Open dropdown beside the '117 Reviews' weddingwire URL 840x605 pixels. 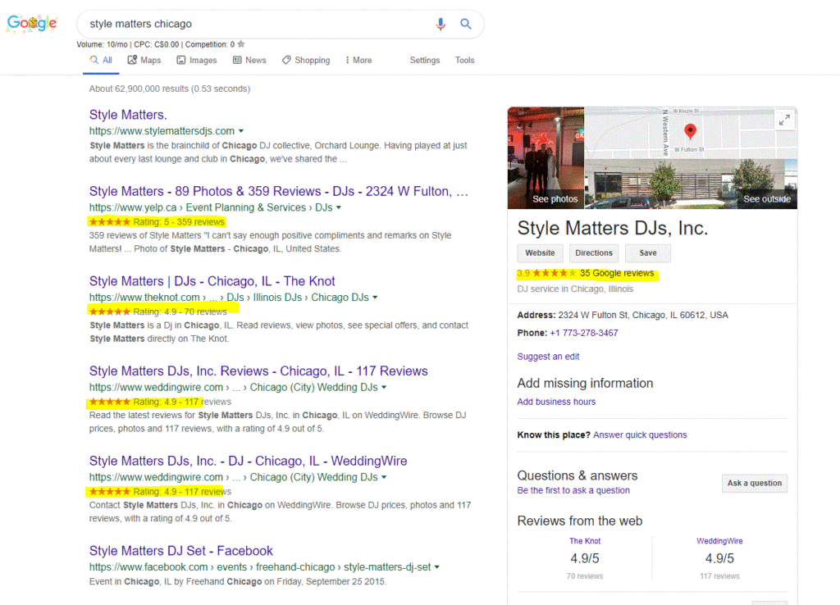pos(384,388)
